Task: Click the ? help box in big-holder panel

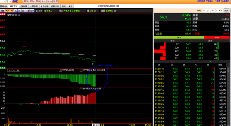Action: click(9, 70)
